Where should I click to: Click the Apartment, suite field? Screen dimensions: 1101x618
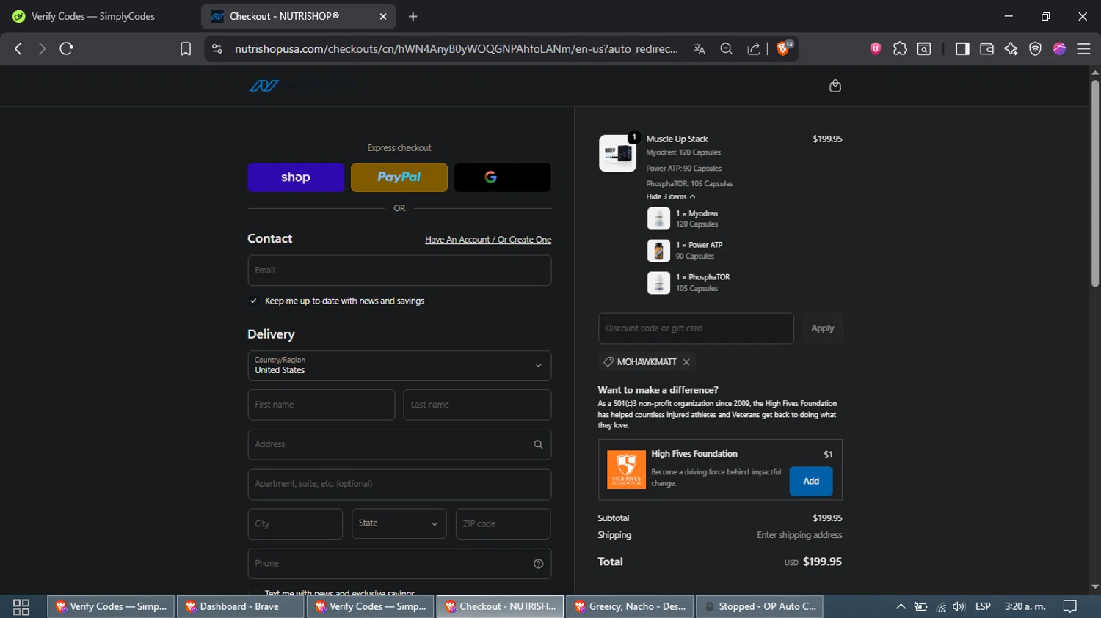pyautogui.click(x=399, y=484)
